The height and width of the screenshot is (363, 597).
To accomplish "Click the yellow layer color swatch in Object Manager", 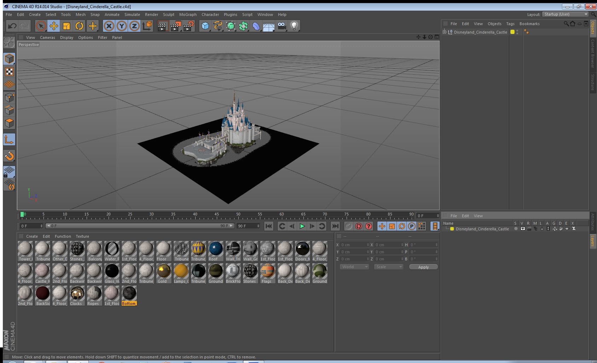I will point(512,32).
